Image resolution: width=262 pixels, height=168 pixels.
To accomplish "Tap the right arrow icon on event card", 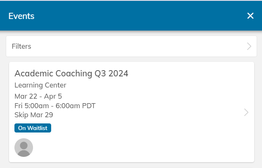I will tap(246, 112).
